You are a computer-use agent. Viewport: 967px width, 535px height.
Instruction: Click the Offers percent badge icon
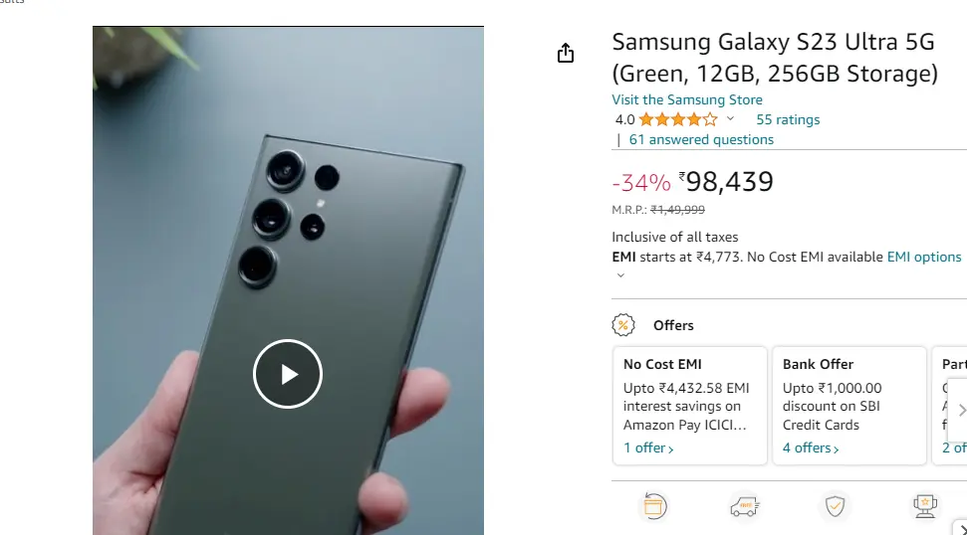click(623, 325)
